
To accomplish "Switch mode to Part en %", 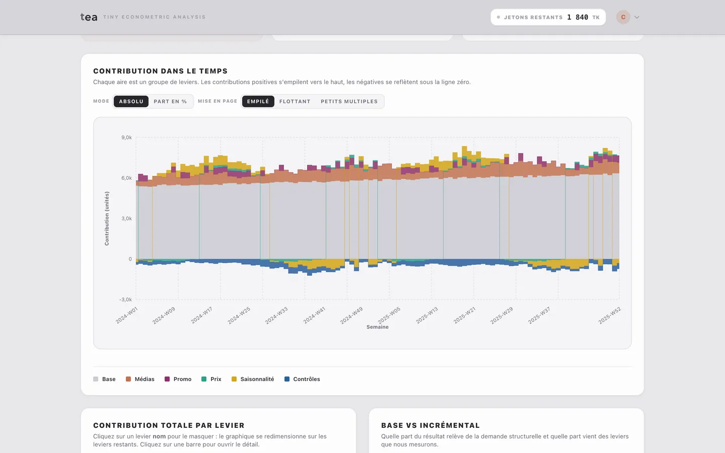I will coord(170,101).
